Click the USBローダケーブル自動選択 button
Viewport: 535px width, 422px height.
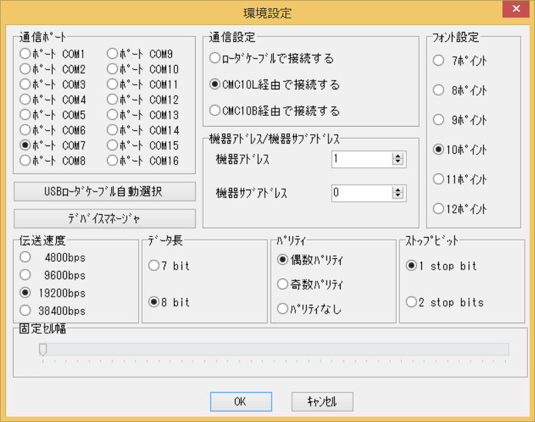[105, 192]
